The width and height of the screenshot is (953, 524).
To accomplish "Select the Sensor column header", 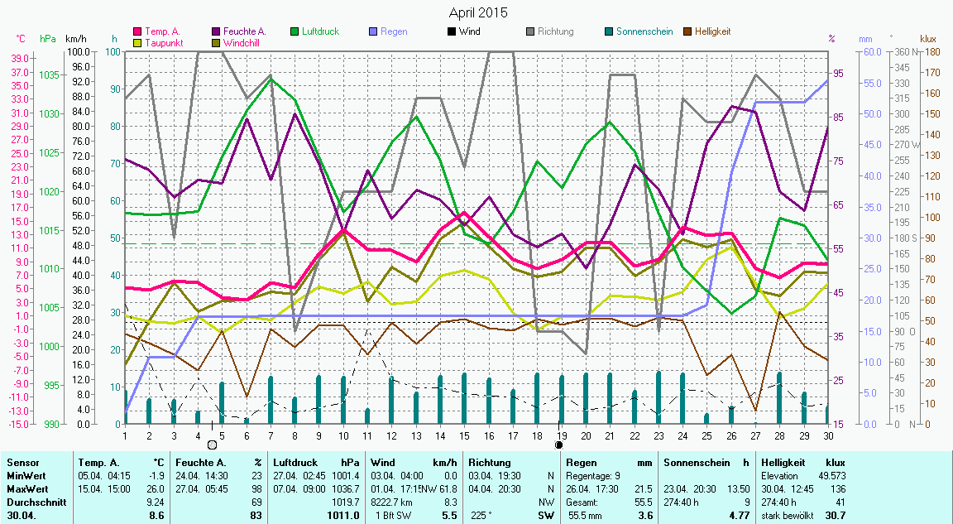I will coord(22,463).
